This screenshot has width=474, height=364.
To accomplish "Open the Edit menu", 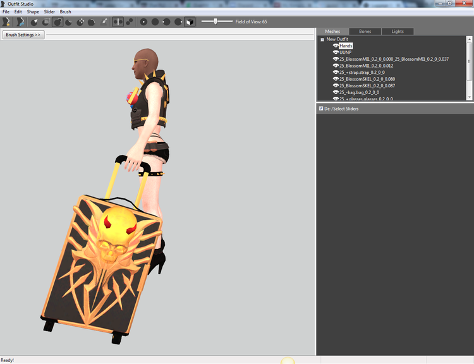I will tap(18, 12).
